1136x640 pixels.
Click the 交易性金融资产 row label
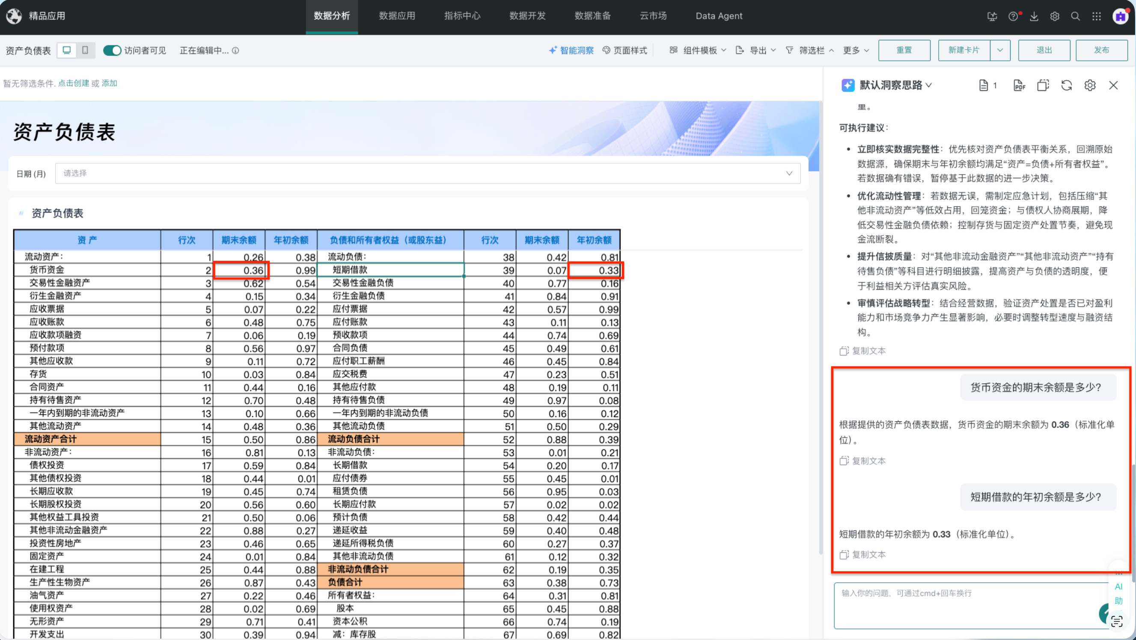pyautogui.click(x=59, y=282)
